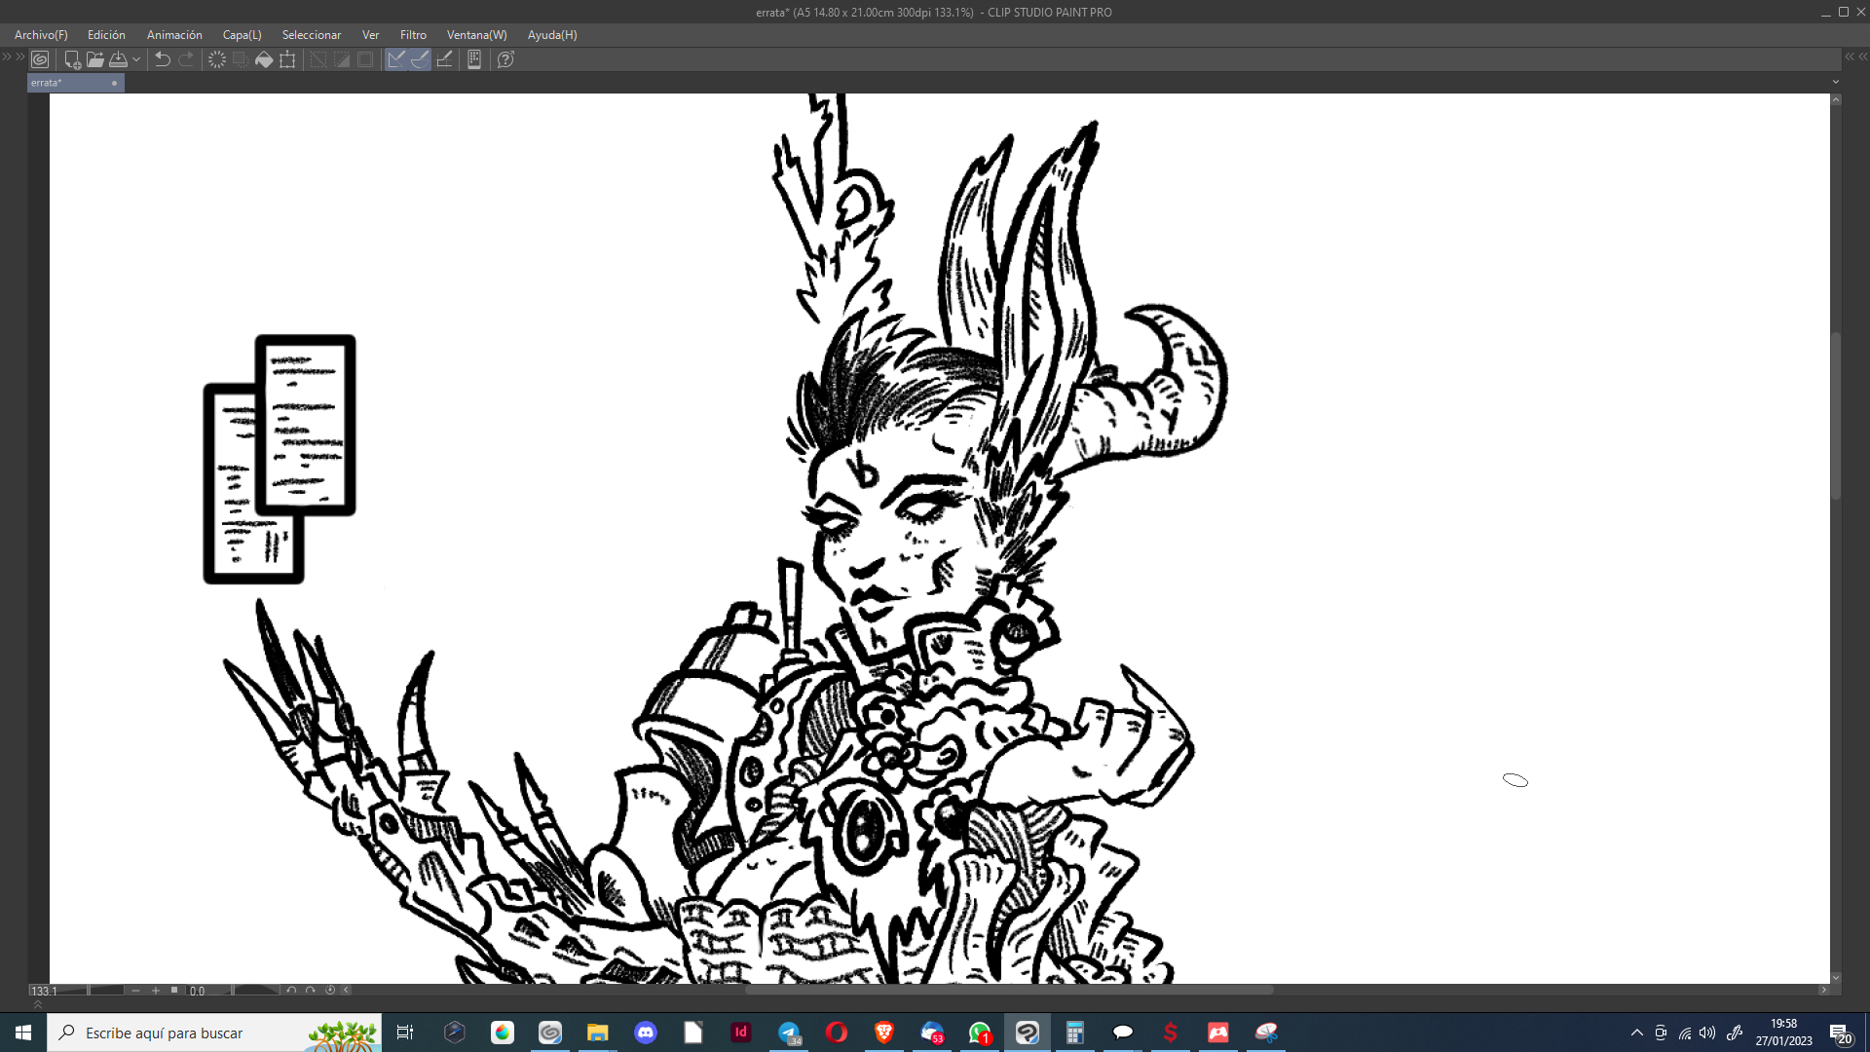Open the Capa(L) menu
The height and width of the screenshot is (1052, 1870).
[242, 35]
